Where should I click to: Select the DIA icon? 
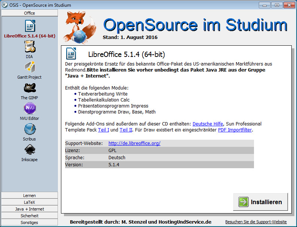pyautogui.click(x=30, y=47)
